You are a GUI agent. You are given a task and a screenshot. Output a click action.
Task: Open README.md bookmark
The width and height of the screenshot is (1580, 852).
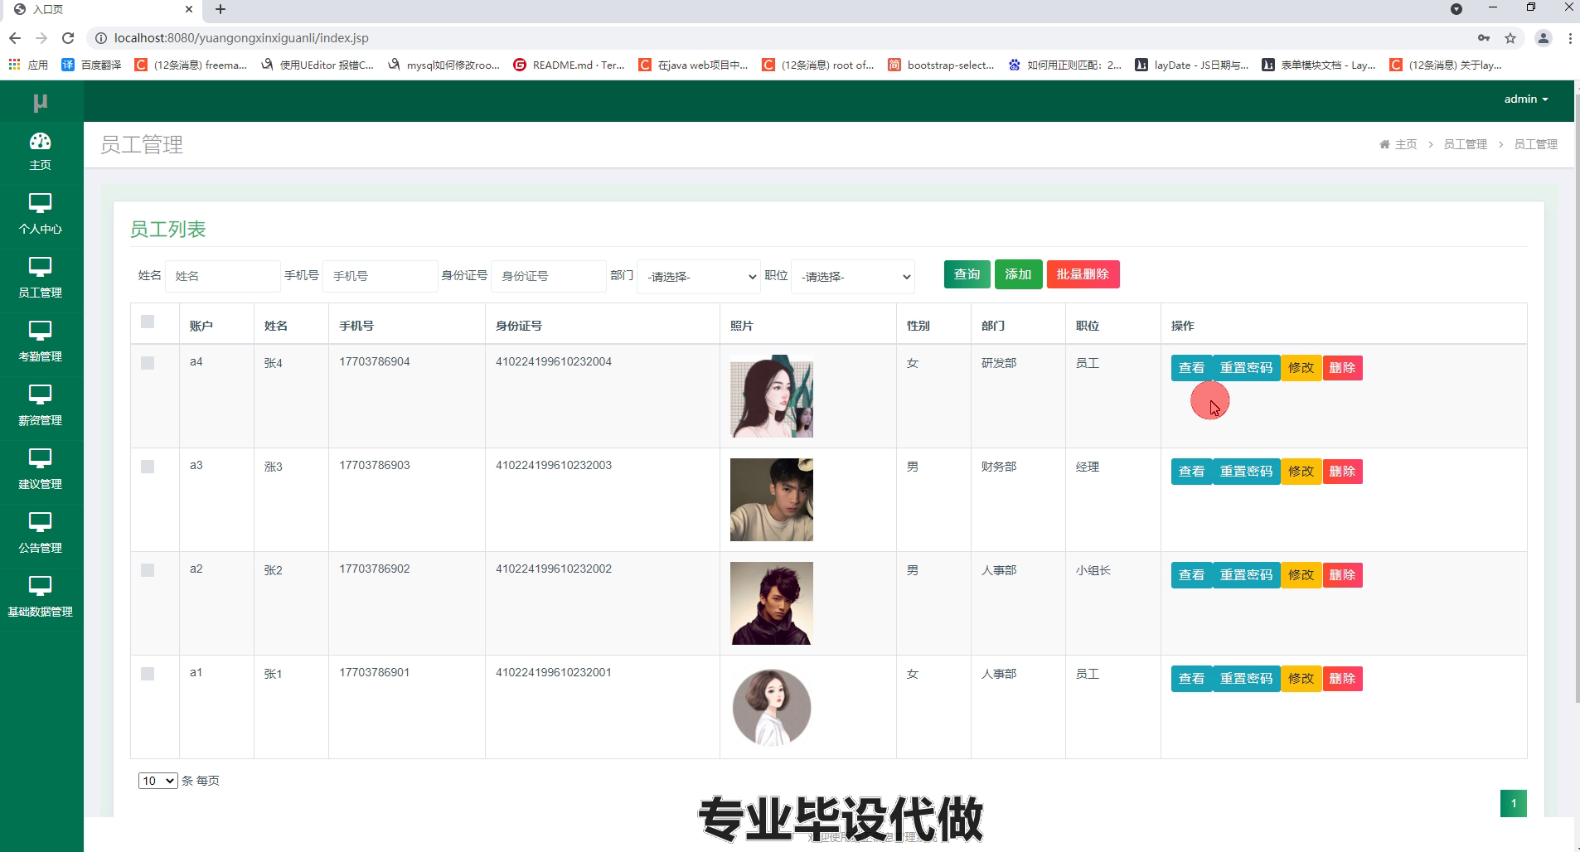pyautogui.click(x=569, y=65)
